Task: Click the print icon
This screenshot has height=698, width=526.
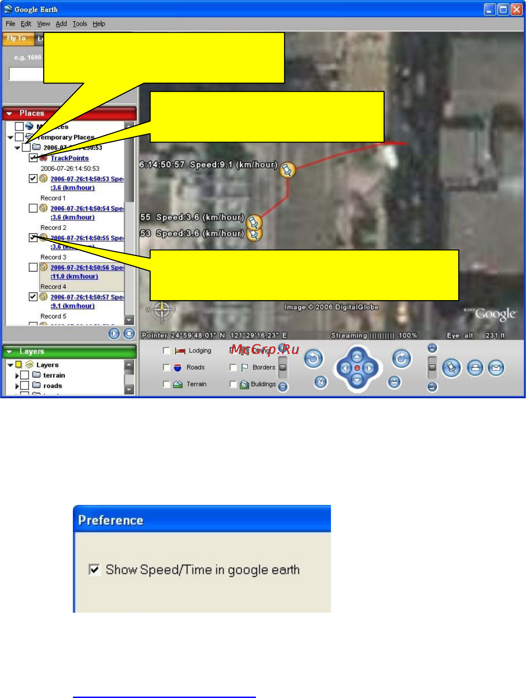Action: click(475, 368)
